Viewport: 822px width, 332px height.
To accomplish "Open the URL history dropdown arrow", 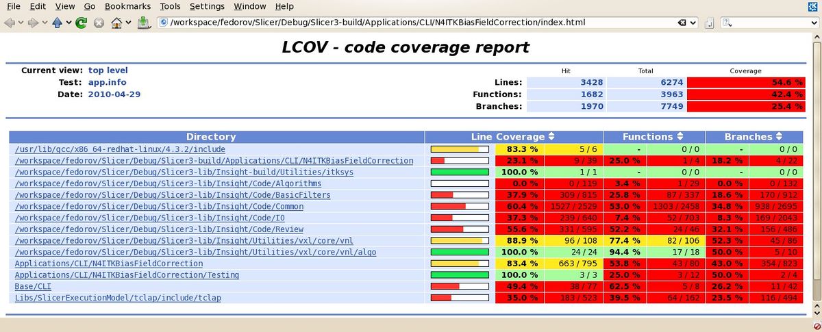I will click(693, 23).
